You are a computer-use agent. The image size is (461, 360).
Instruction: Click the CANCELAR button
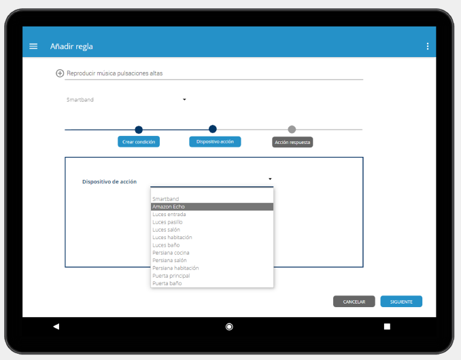click(354, 302)
